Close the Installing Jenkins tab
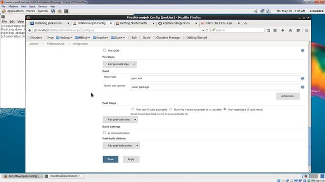 (68, 23)
